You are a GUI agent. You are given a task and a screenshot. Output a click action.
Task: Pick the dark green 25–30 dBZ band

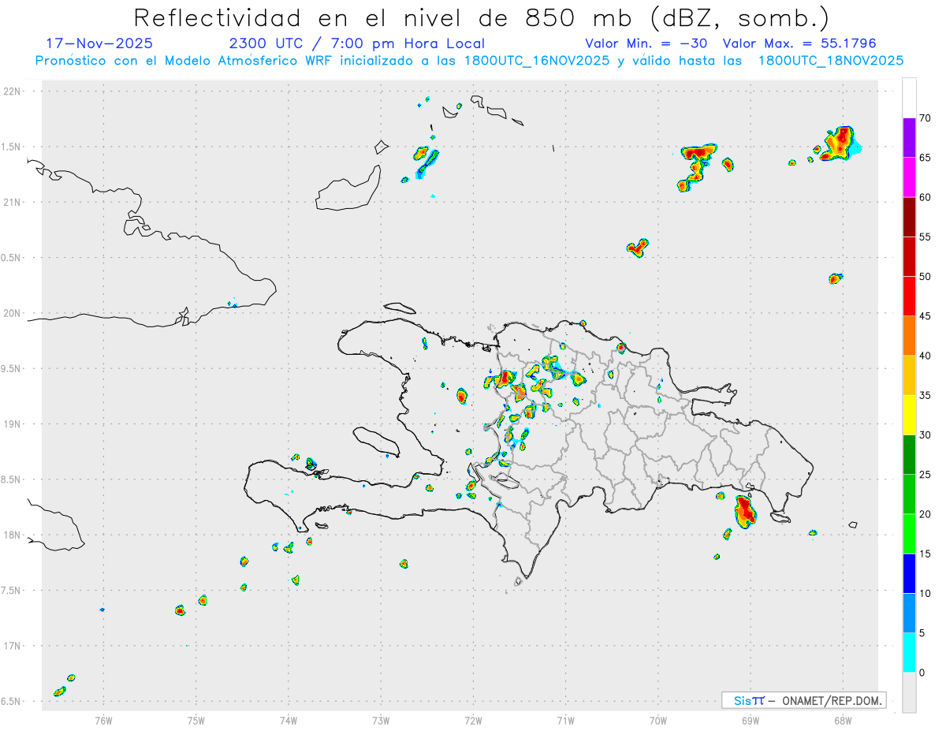[909, 455]
